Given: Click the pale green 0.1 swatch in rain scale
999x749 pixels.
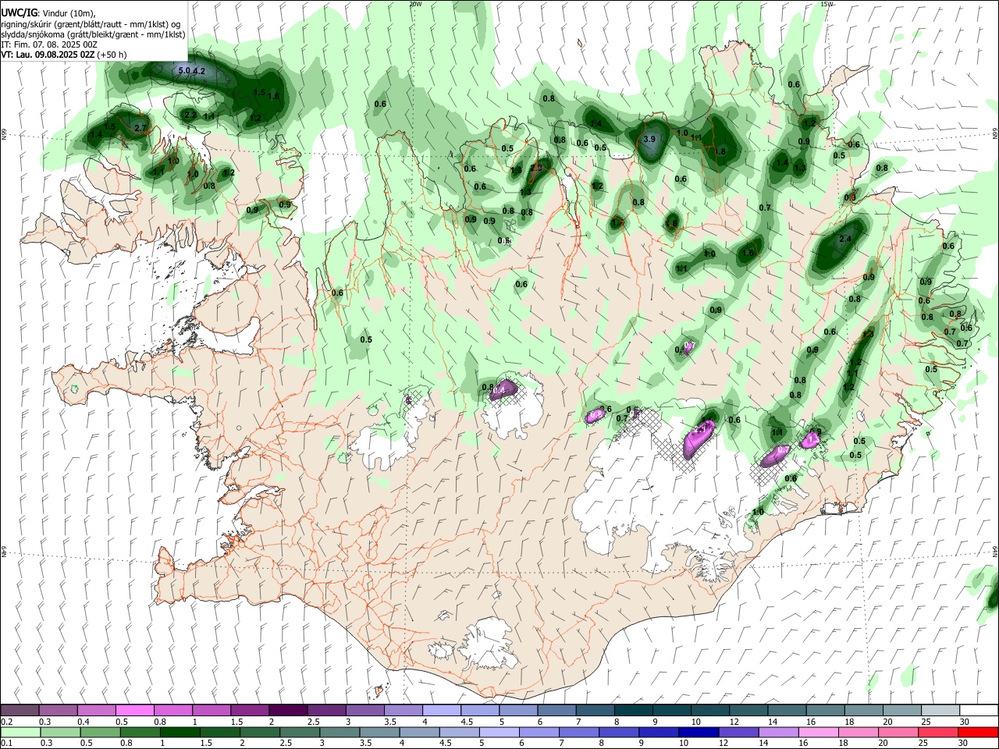Looking at the screenshot, I should 20,732.
